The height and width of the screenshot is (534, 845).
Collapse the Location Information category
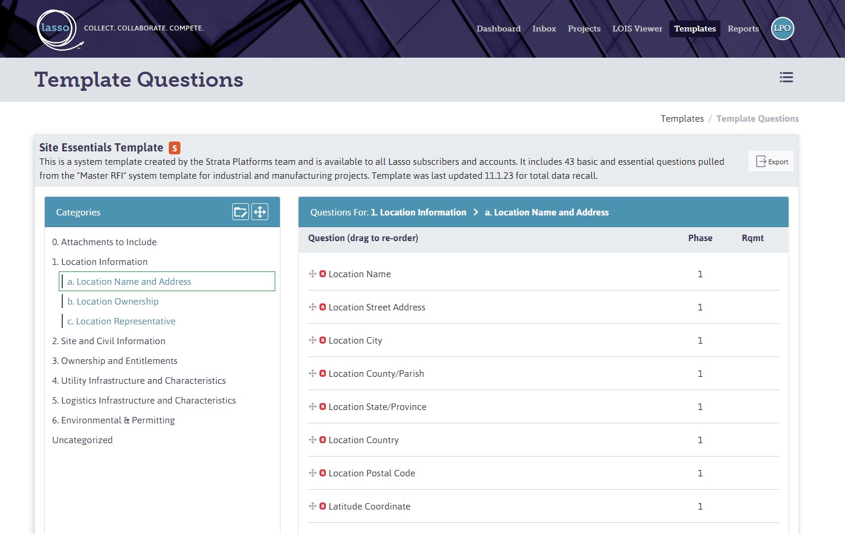click(x=100, y=261)
